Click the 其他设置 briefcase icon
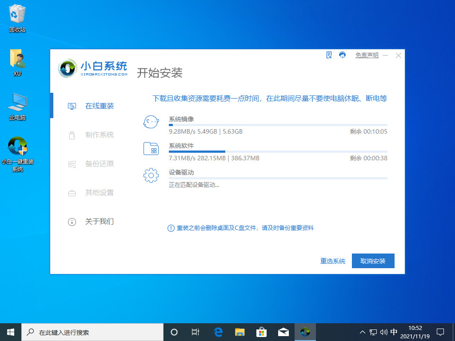 point(72,193)
